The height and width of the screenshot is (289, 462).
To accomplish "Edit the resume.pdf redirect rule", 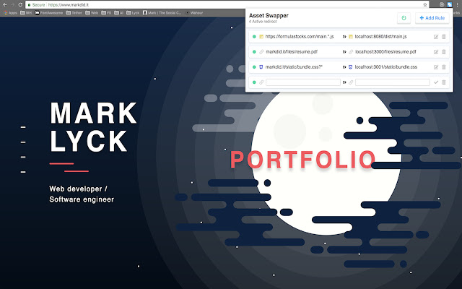I will [x=436, y=51].
